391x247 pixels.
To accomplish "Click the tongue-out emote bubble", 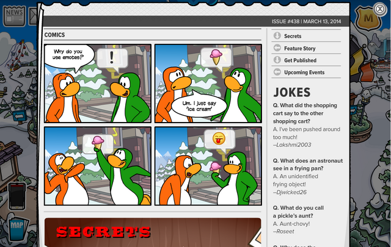I will 219,140.
